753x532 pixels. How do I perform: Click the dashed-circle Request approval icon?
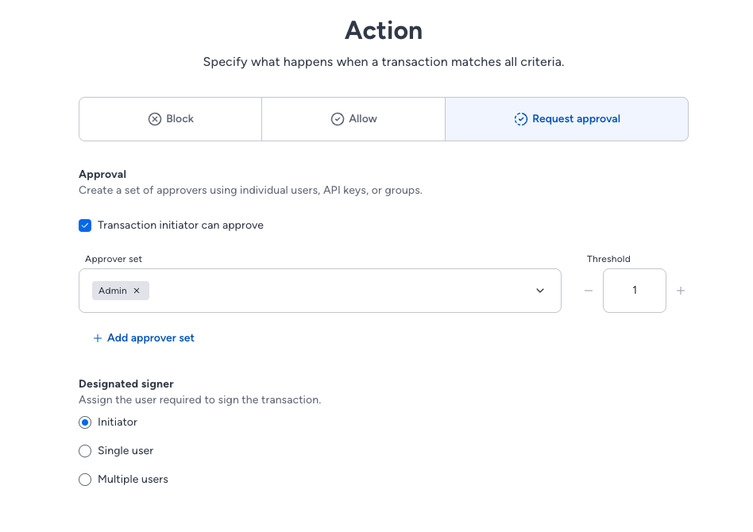520,119
